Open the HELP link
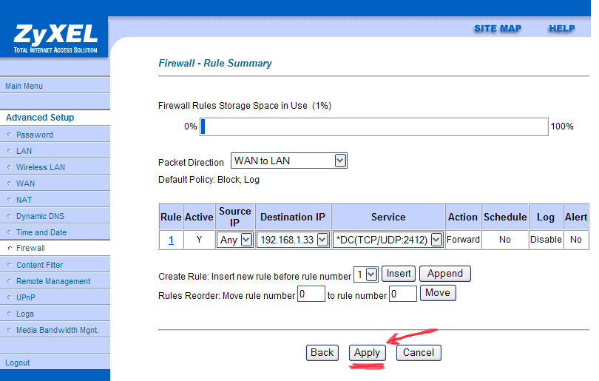 pyautogui.click(x=561, y=29)
